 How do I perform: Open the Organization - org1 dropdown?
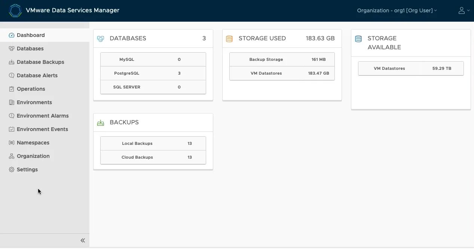[397, 10]
